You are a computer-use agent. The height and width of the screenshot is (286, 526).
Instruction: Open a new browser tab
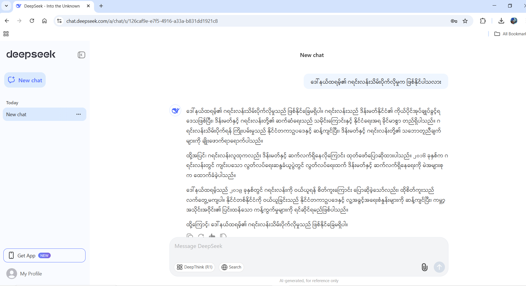pos(101,6)
